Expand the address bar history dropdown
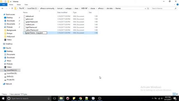The height and width of the screenshot is (101, 179). pyautogui.click(x=145, y=8)
